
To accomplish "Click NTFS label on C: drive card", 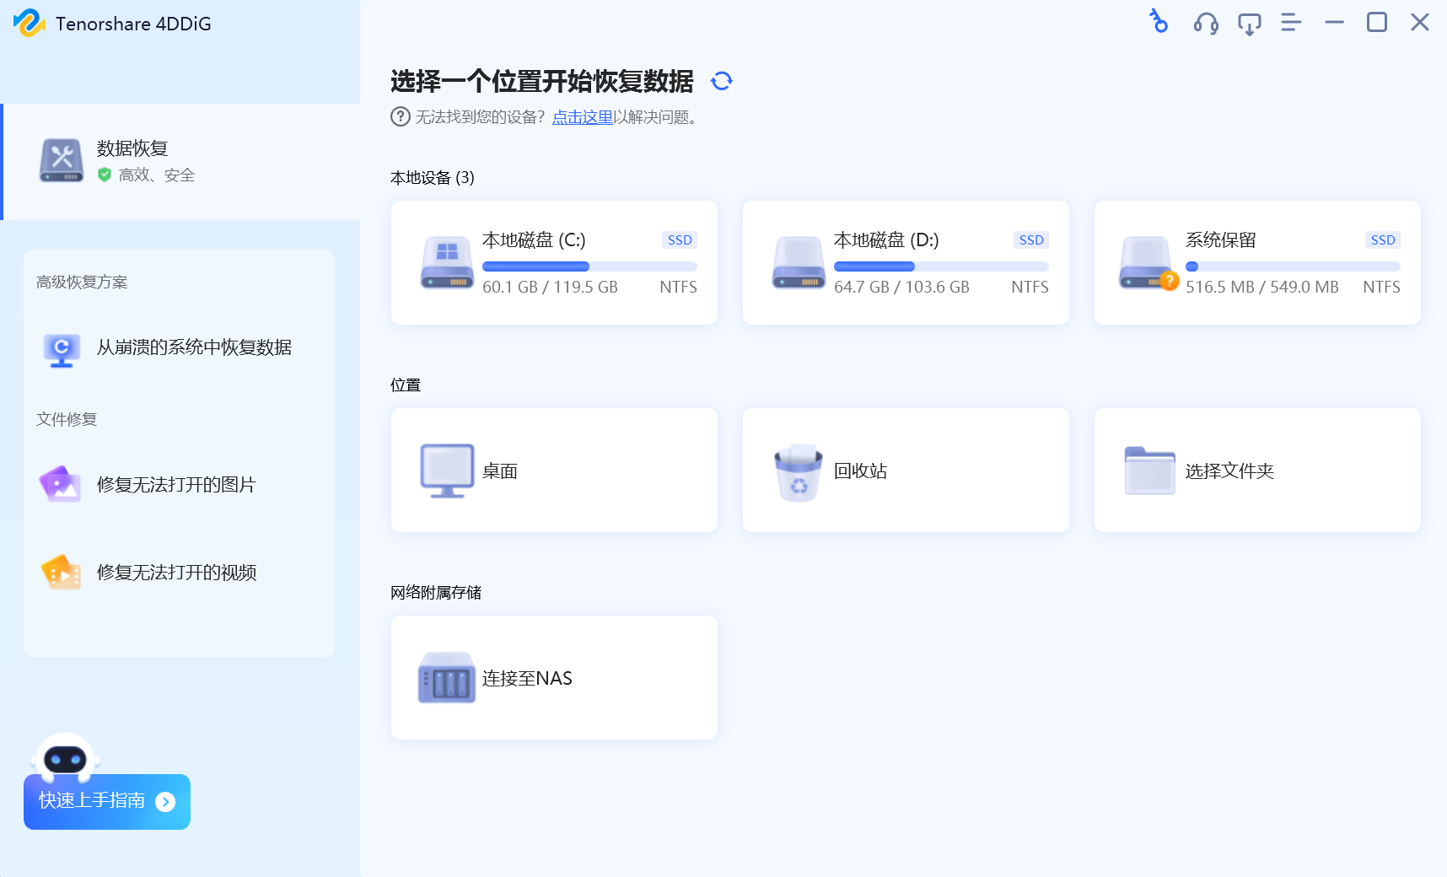I will coord(678,288).
